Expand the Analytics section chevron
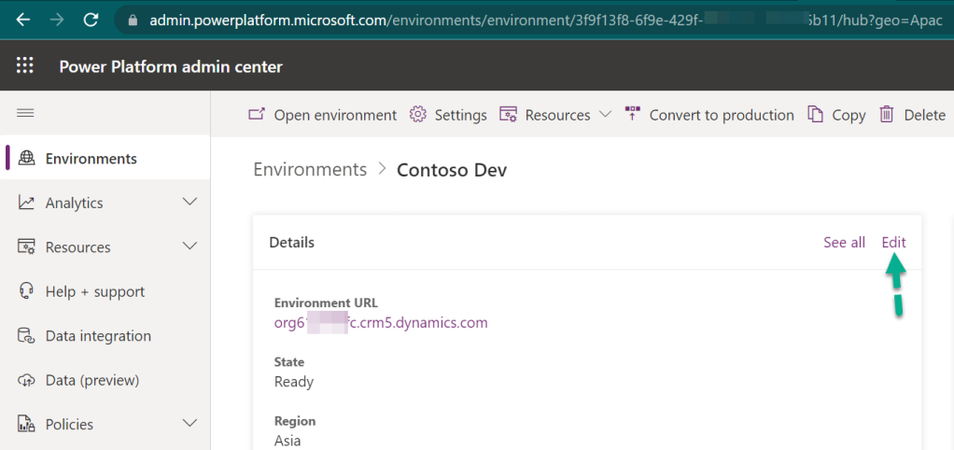Screen dimensions: 954x450 click(x=189, y=202)
